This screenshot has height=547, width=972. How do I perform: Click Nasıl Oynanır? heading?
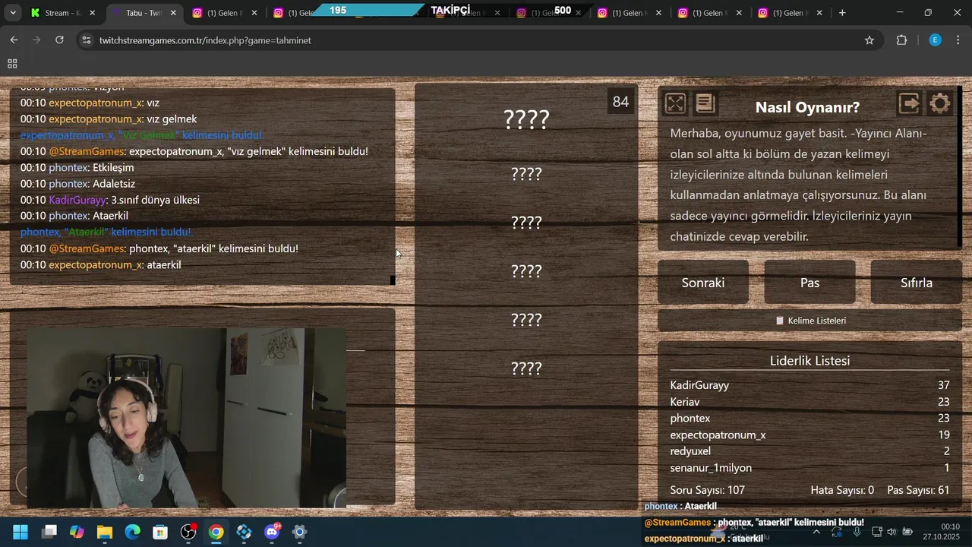[807, 108]
